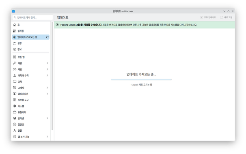This screenshot has height=154, width=246.
Task: Click the 게임 gamepad icon
Action: (15, 69)
